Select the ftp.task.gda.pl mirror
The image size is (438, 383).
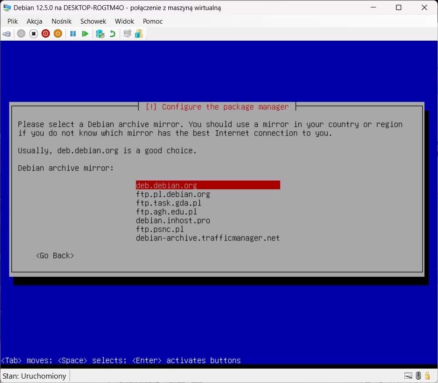(168, 203)
